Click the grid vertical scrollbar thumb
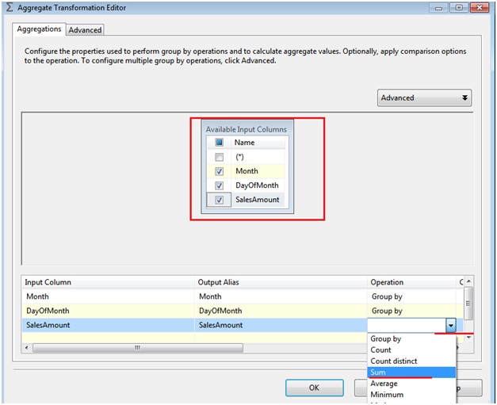The height and width of the screenshot is (405, 497). click(x=468, y=304)
